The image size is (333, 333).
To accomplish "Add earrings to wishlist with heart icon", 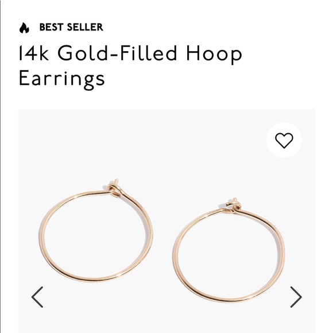I will pos(284,141).
